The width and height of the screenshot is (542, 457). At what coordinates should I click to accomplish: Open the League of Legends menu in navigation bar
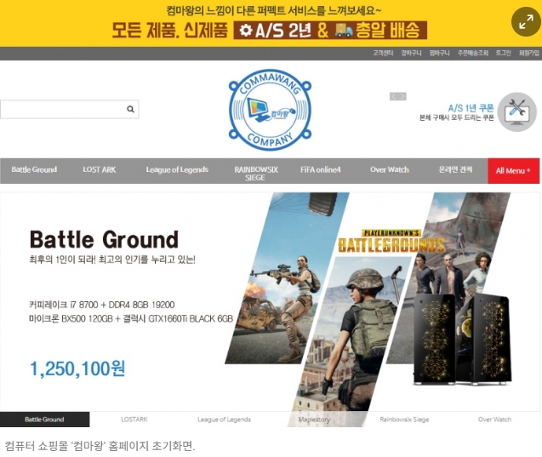(x=177, y=169)
